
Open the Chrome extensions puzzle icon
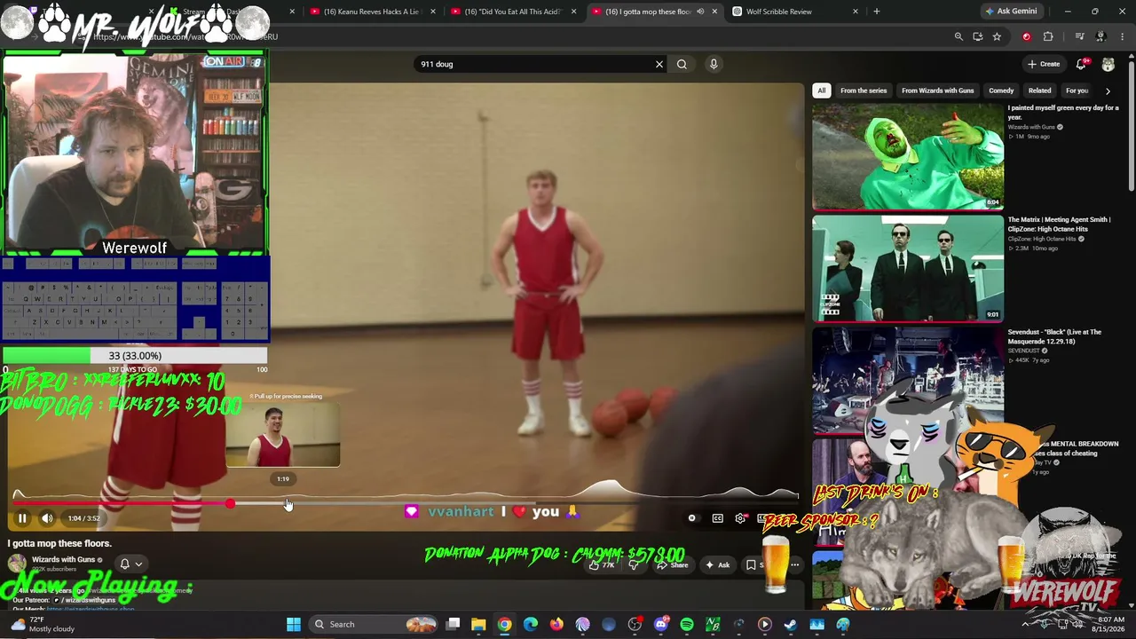(1048, 36)
